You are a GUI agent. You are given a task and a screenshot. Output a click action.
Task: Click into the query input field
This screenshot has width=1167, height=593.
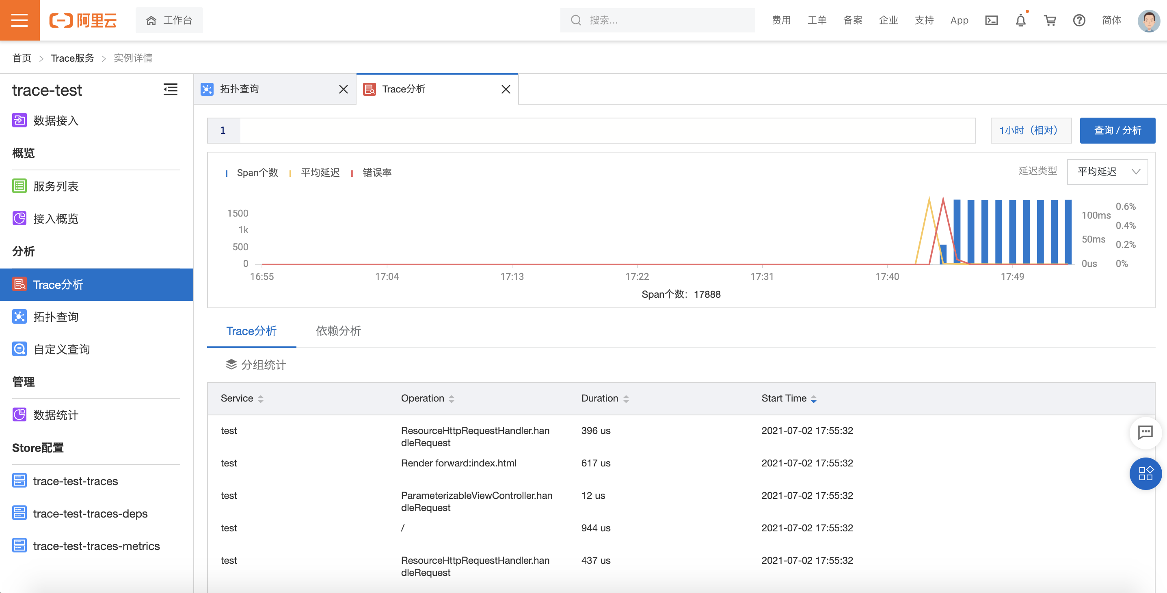607,130
